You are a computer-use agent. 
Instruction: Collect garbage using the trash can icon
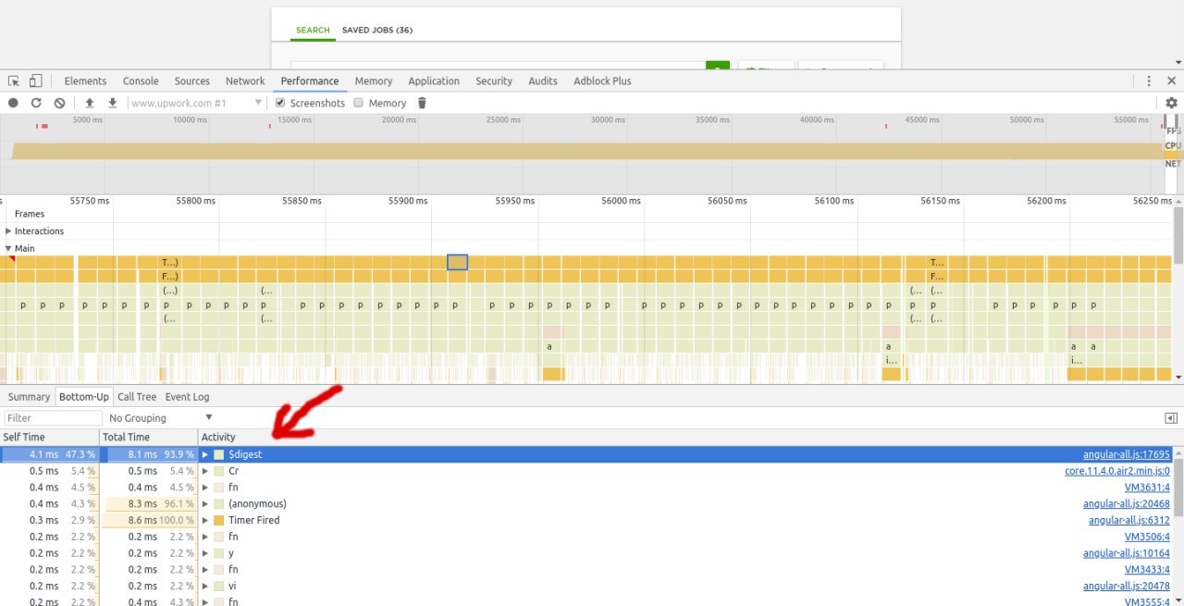point(422,103)
